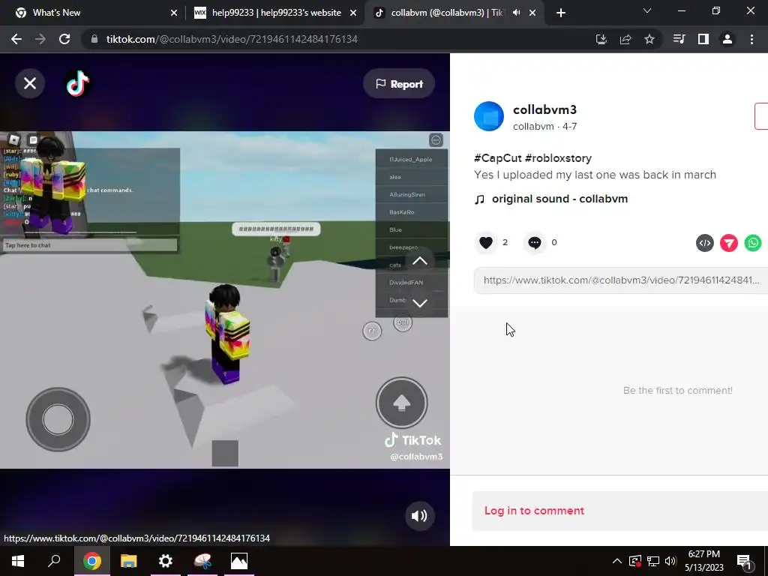Open the collabvm3 profile avatar
Viewport: 768px width, 576px height.
[x=489, y=116]
